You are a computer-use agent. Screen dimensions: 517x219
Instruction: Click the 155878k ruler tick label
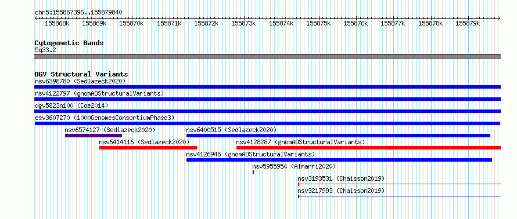430,23
